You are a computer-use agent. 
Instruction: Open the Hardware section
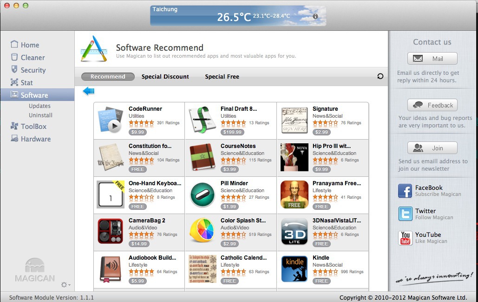[x=31, y=139]
